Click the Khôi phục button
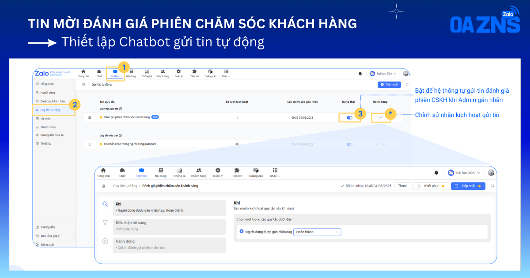 click(431, 186)
